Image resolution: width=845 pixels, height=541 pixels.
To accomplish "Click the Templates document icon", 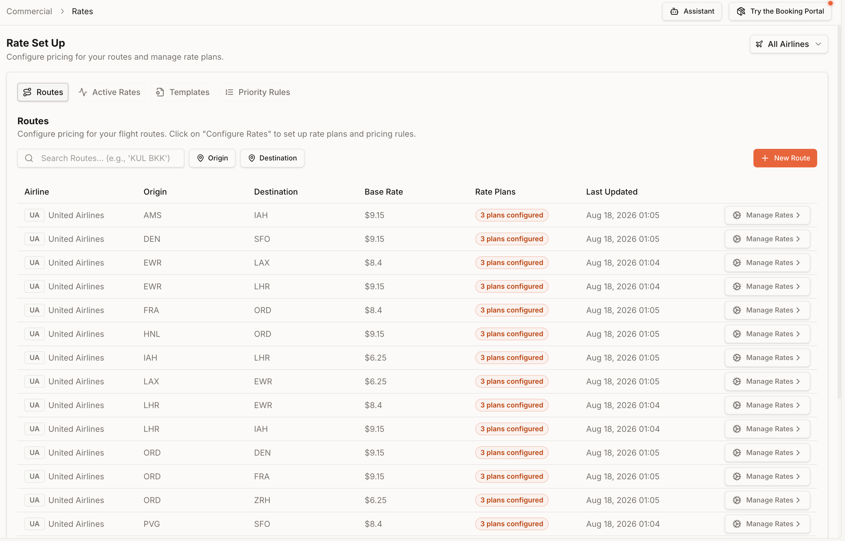I will pyautogui.click(x=160, y=92).
